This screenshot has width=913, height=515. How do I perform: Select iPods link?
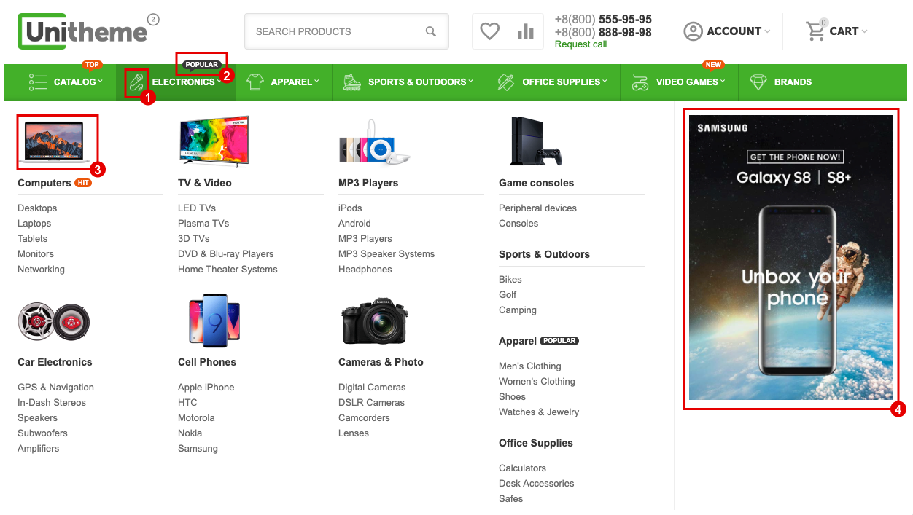pos(350,208)
